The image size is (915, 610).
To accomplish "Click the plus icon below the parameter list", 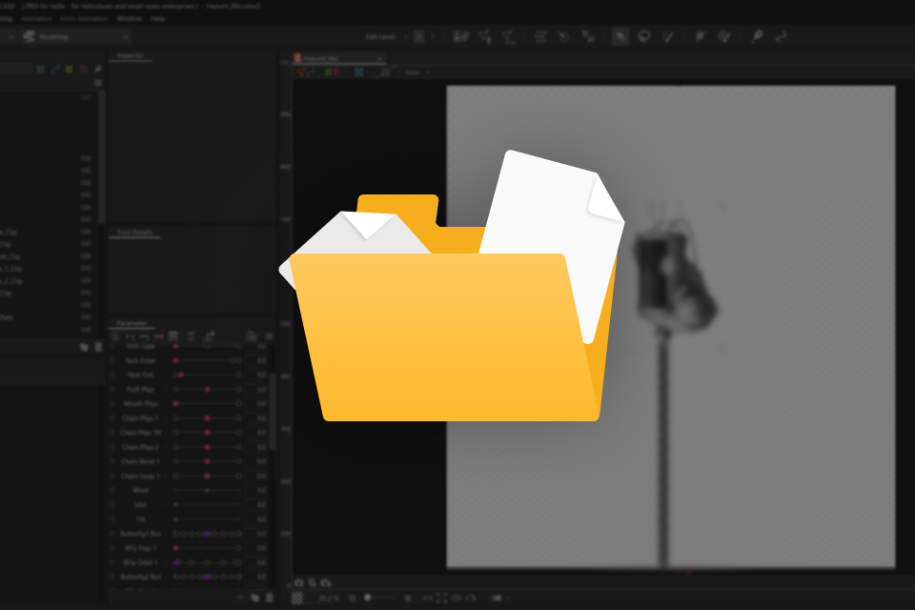I will coord(240,598).
